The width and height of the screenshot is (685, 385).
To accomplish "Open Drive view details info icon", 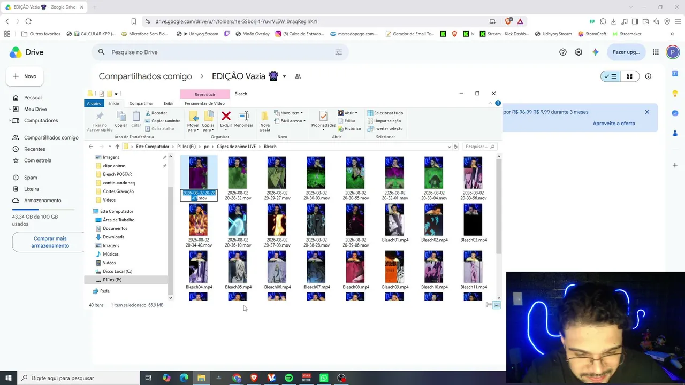I will pyautogui.click(x=648, y=76).
